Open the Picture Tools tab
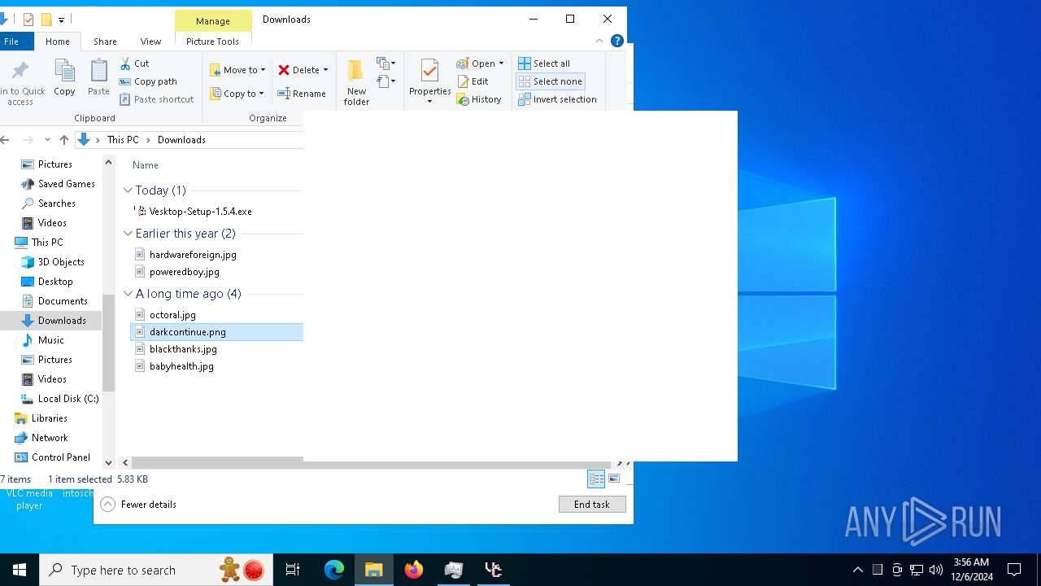This screenshot has height=586, width=1041. click(213, 42)
